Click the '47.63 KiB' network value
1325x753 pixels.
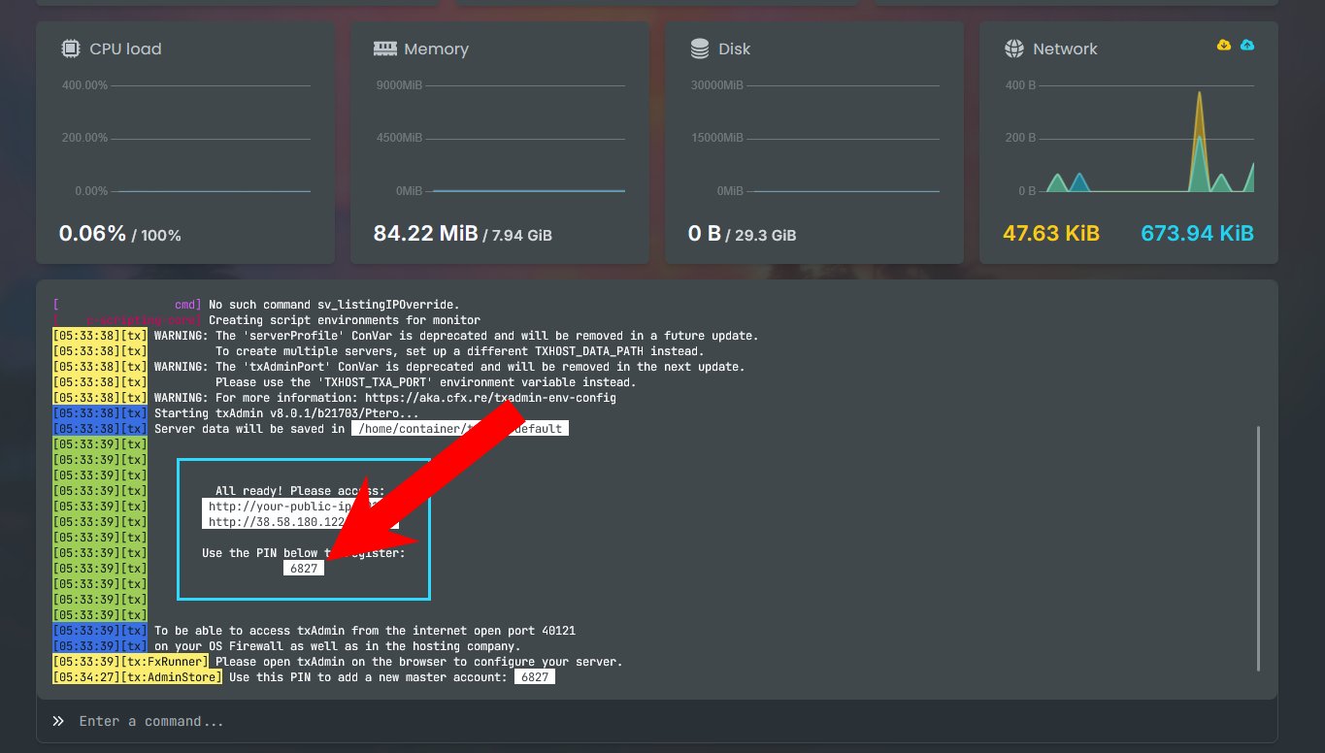[1051, 234]
